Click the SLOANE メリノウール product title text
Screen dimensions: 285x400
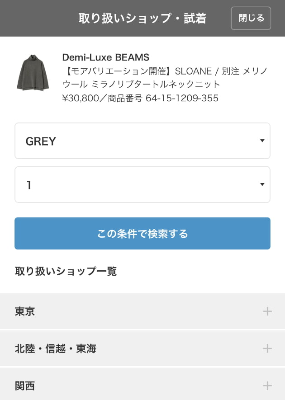[165, 78]
